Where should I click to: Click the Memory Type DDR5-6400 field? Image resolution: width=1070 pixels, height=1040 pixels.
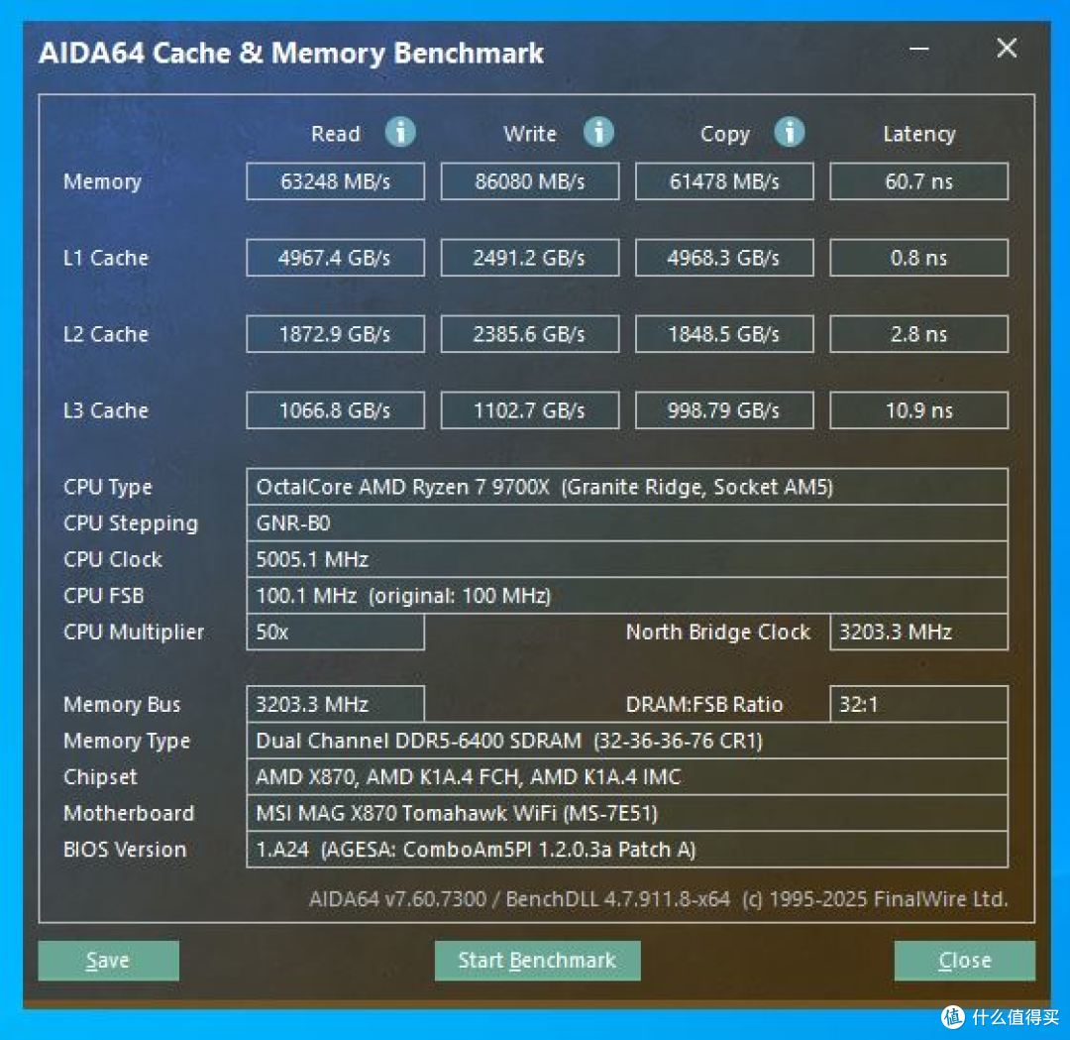click(627, 741)
